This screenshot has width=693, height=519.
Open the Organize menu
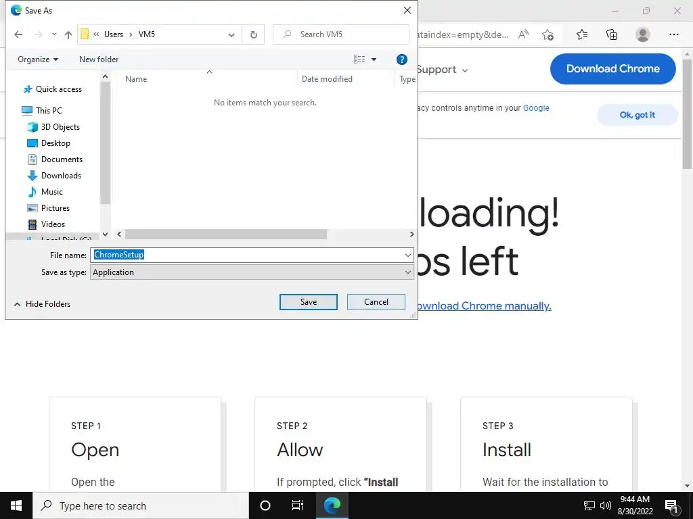point(38,59)
